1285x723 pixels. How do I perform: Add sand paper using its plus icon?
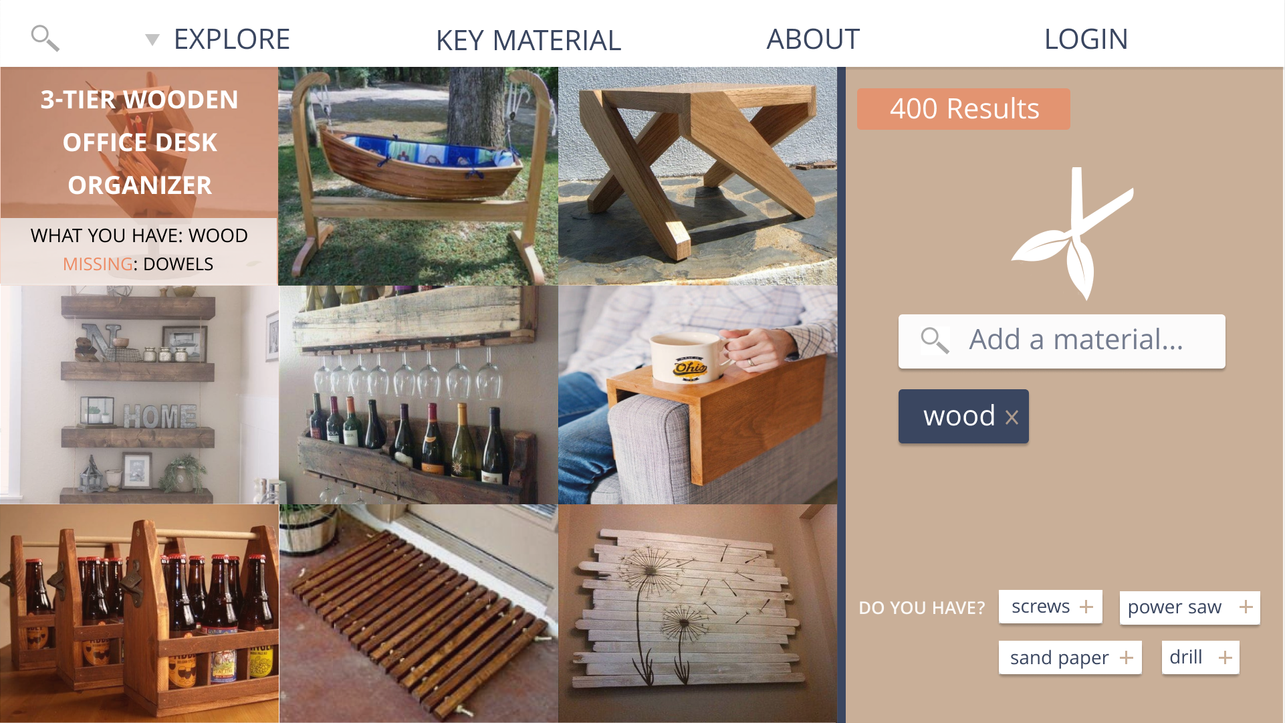coord(1127,657)
